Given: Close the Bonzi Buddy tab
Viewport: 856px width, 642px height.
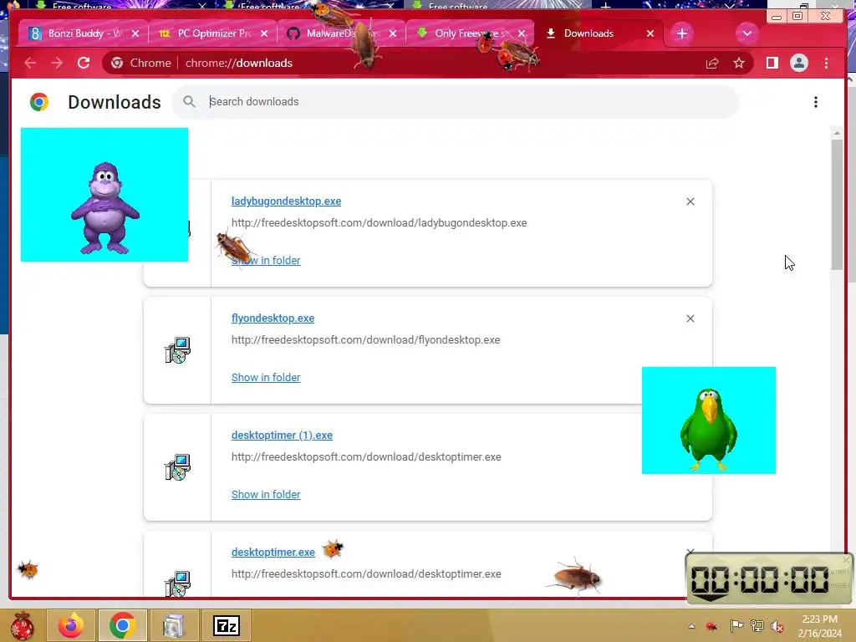Looking at the screenshot, I should [135, 33].
